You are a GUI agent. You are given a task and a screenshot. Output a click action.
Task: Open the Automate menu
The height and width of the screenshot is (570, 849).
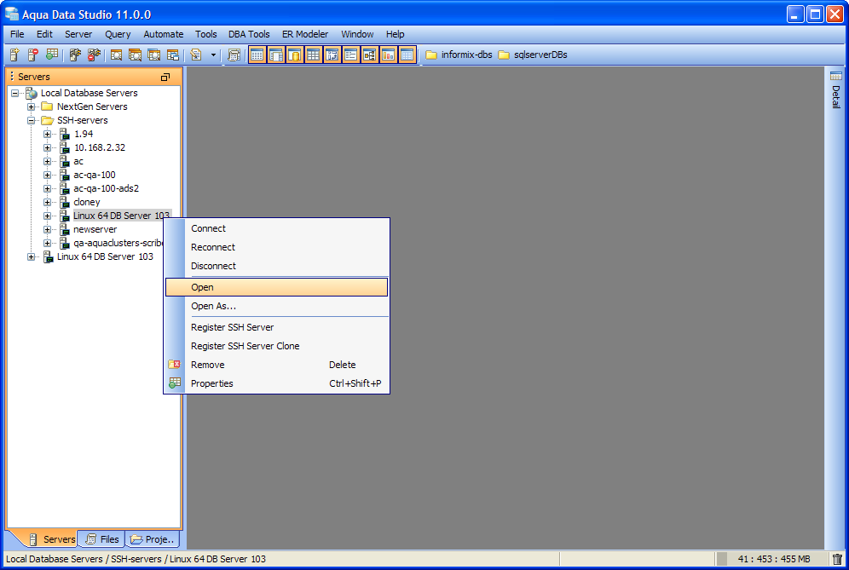[x=164, y=34]
